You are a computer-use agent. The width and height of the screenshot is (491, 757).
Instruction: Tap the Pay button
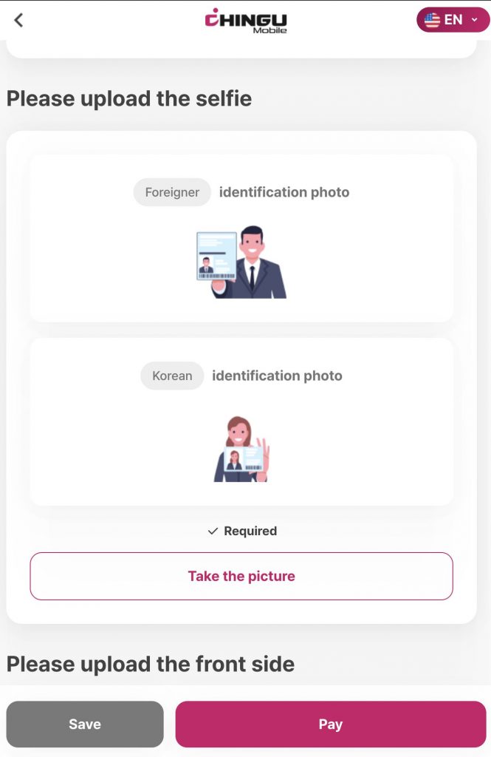point(330,724)
